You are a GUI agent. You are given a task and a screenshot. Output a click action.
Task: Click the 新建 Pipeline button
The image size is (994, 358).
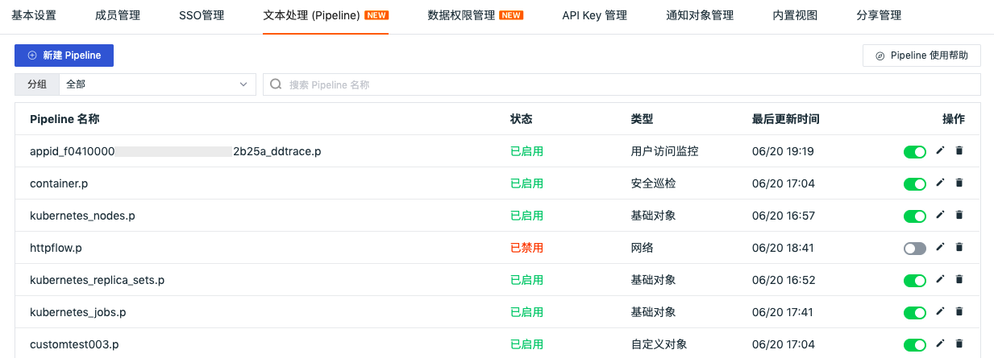(64, 56)
